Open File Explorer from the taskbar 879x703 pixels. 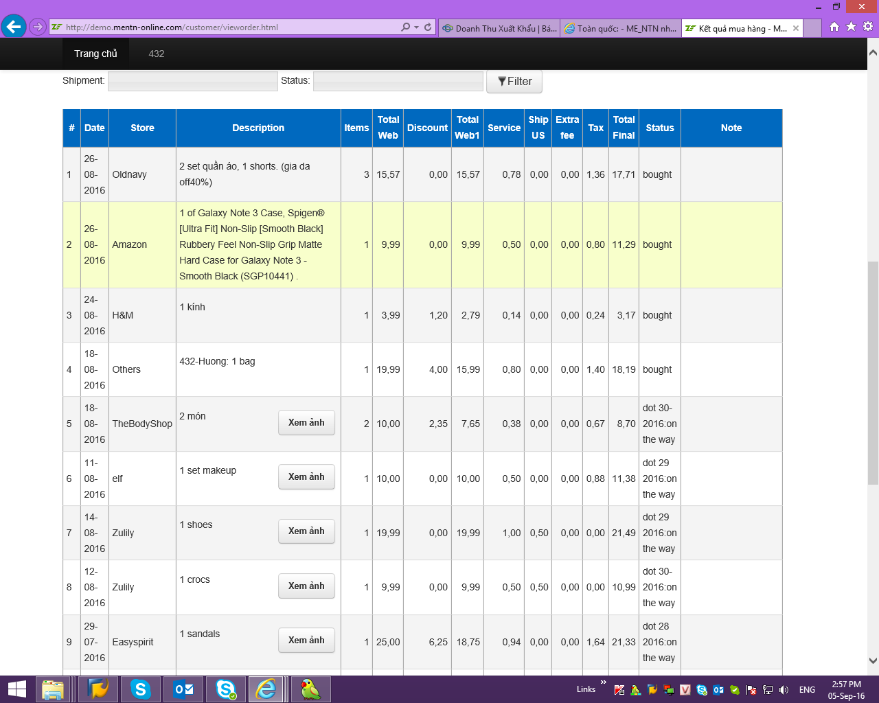[53, 689]
